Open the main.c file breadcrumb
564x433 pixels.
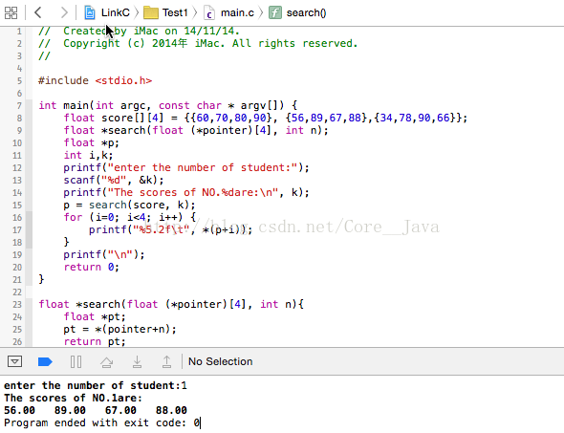229,13
